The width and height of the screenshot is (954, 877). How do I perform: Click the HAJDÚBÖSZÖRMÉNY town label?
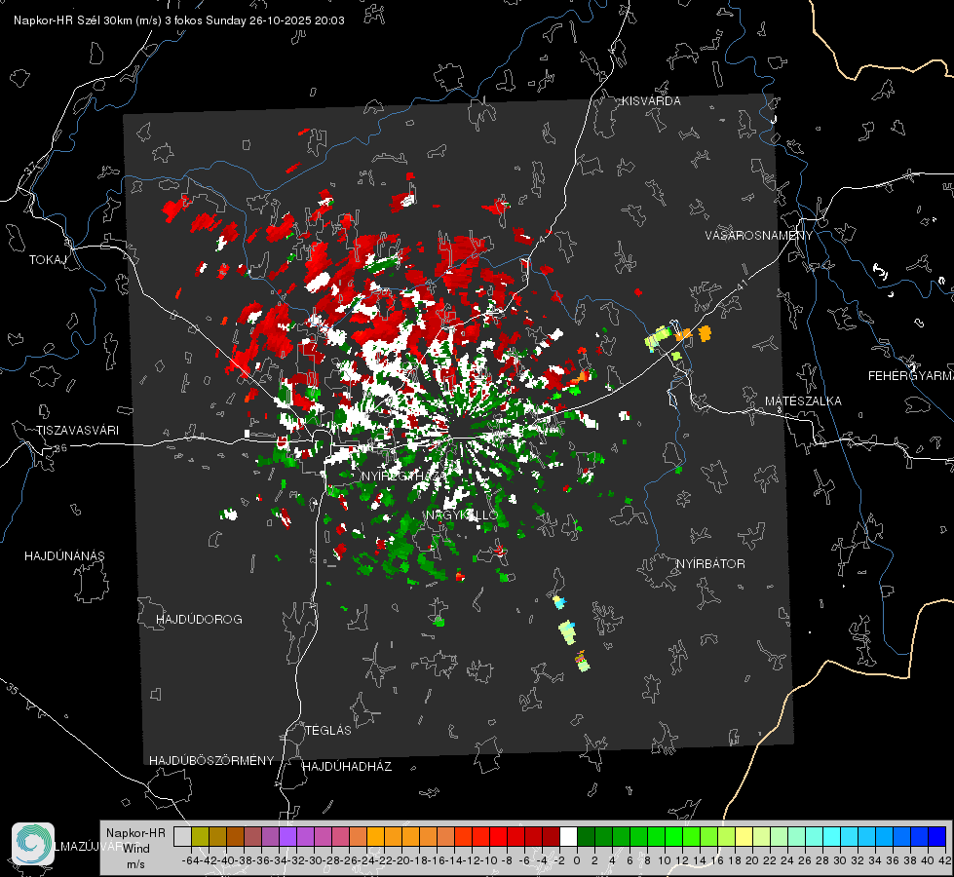pyautogui.click(x=211, y=761)
